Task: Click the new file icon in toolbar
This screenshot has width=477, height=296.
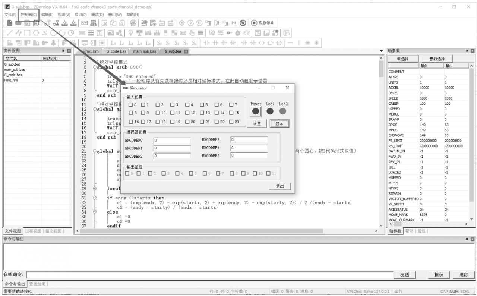Action: [x=10, y=23]
